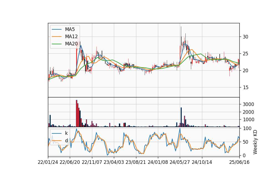The height and width of the screenshot is (191, 266).
Task: Click the green MA20 line sample in legend
Action: click(x=57, y=44)
